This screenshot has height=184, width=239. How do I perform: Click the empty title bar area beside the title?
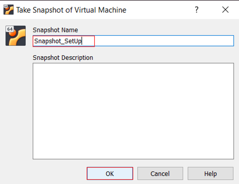point(159,10)
